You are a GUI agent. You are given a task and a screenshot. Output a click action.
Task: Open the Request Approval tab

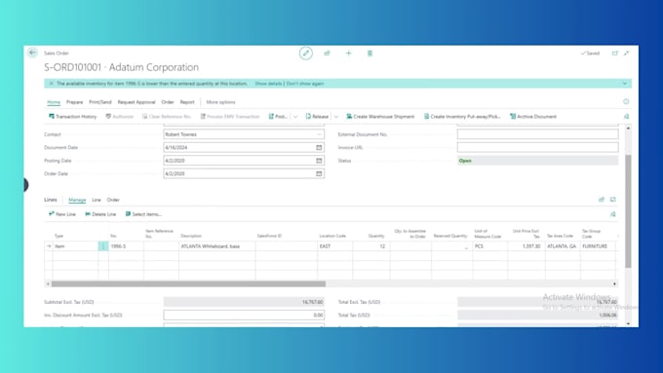(x=136, y=102)
